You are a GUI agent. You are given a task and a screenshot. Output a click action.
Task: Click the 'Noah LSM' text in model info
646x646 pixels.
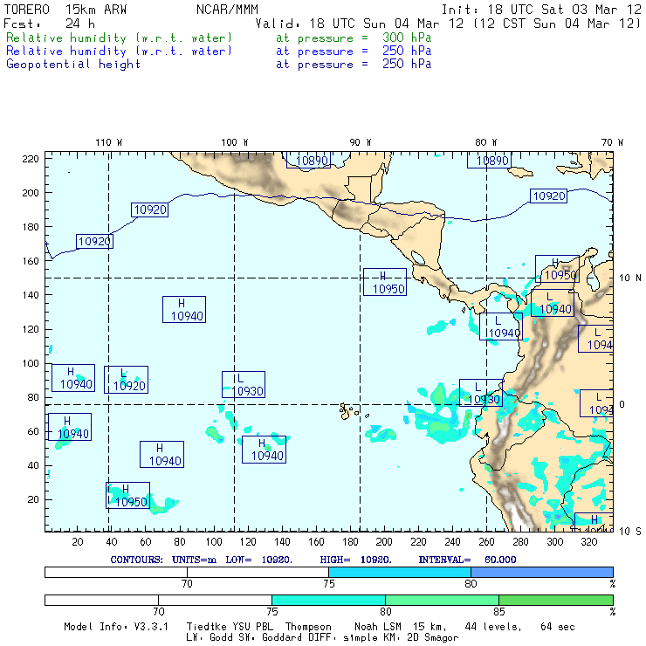[x=378, y=627]
